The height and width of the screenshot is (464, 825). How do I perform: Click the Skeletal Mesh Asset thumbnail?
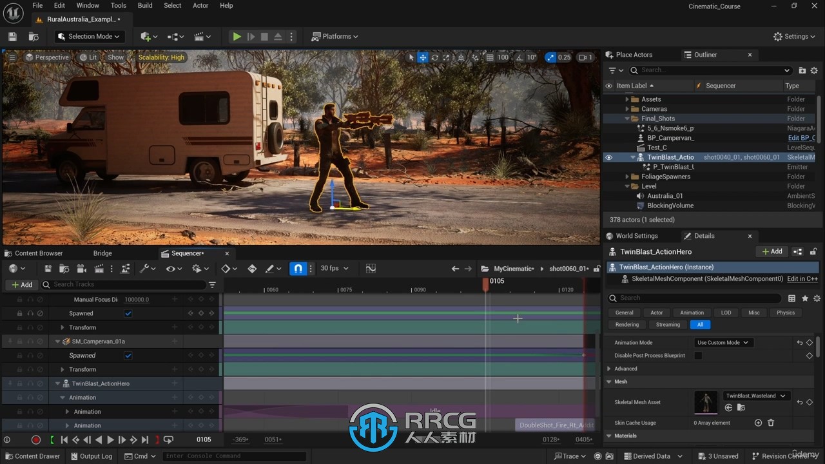coord(706,403)
